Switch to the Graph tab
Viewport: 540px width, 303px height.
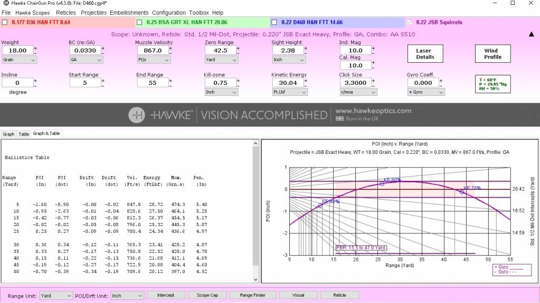(x=8, y=134)
